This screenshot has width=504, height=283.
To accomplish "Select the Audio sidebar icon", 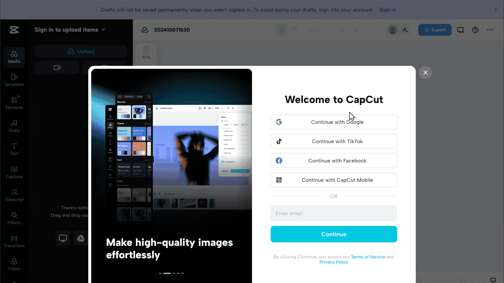I will [x=14, y=126].
